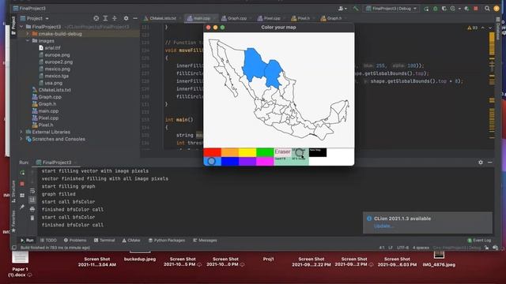Collapse the FinalProject3 root folder

[x=21, y=27]
